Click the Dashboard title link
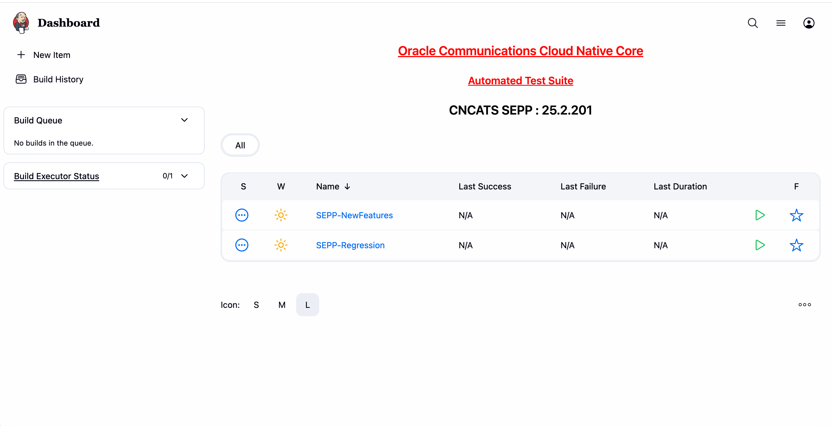The width and height of the screenshot is (832, 426). pos(69,23)
